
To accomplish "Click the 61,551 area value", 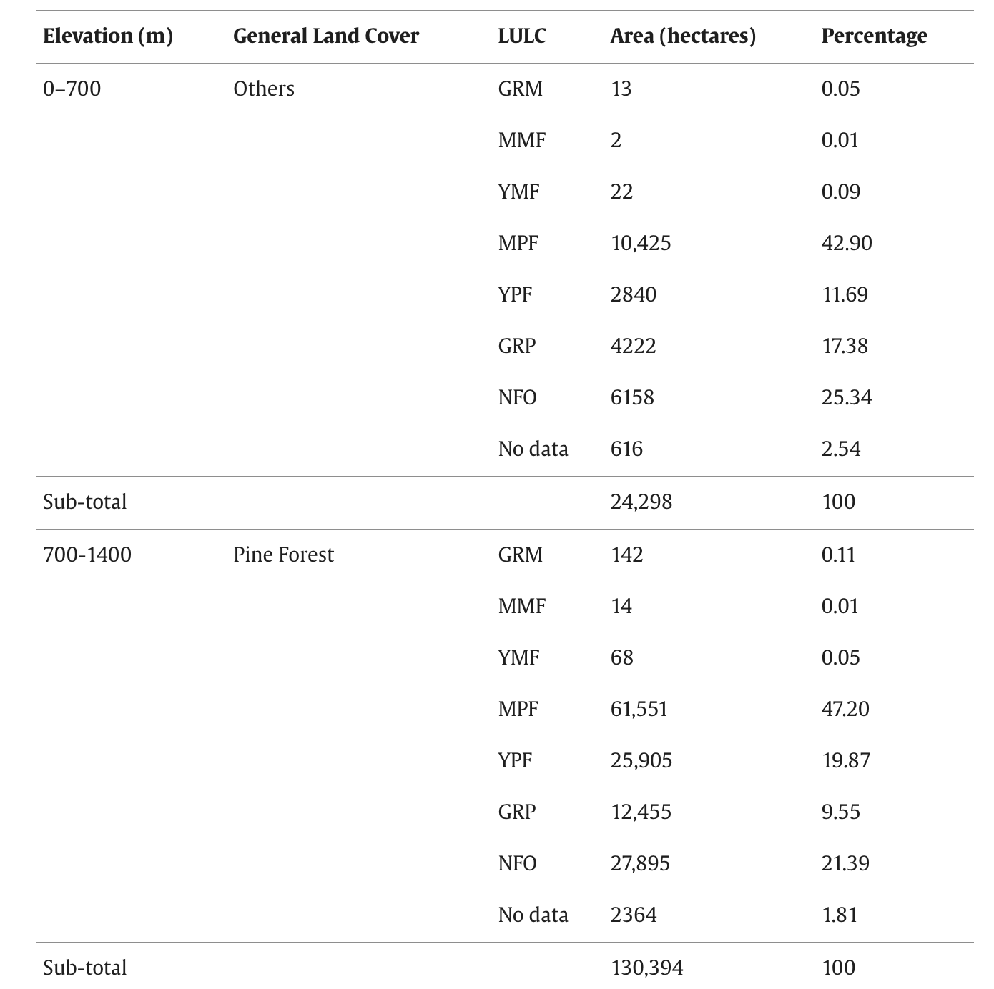I will pos(639,710).
